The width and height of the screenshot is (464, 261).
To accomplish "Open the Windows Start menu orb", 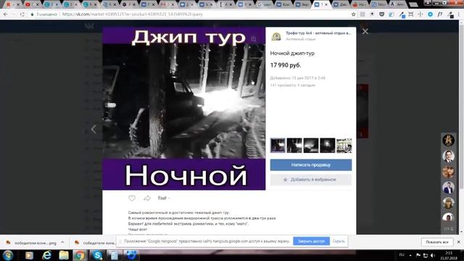I will tap(8, 255).
